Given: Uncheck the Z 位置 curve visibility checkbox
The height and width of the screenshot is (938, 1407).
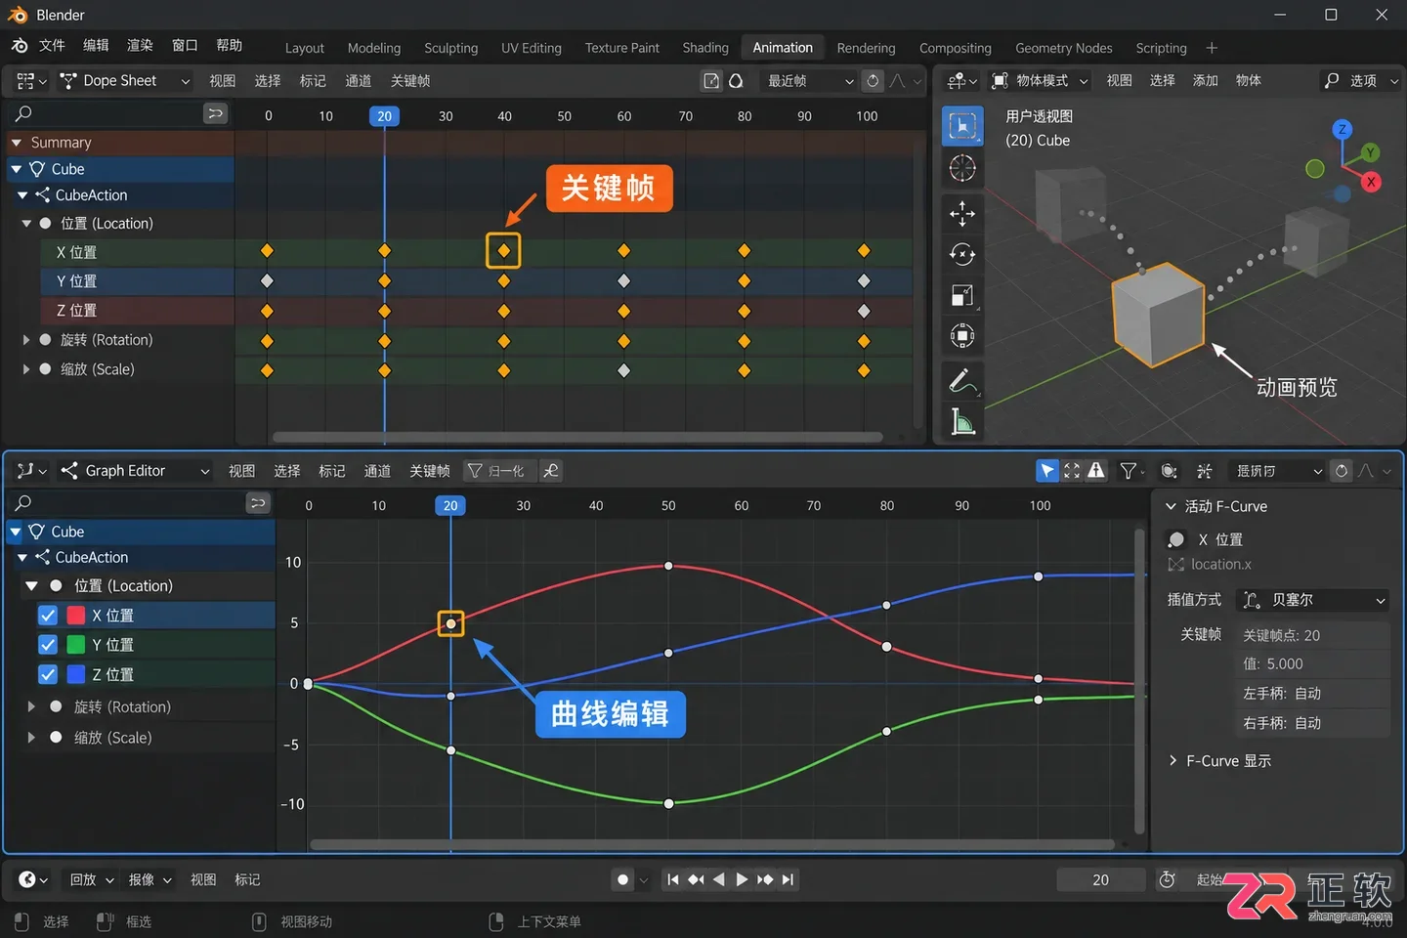Looking at the screenshot, I should (x=48, y=674).
